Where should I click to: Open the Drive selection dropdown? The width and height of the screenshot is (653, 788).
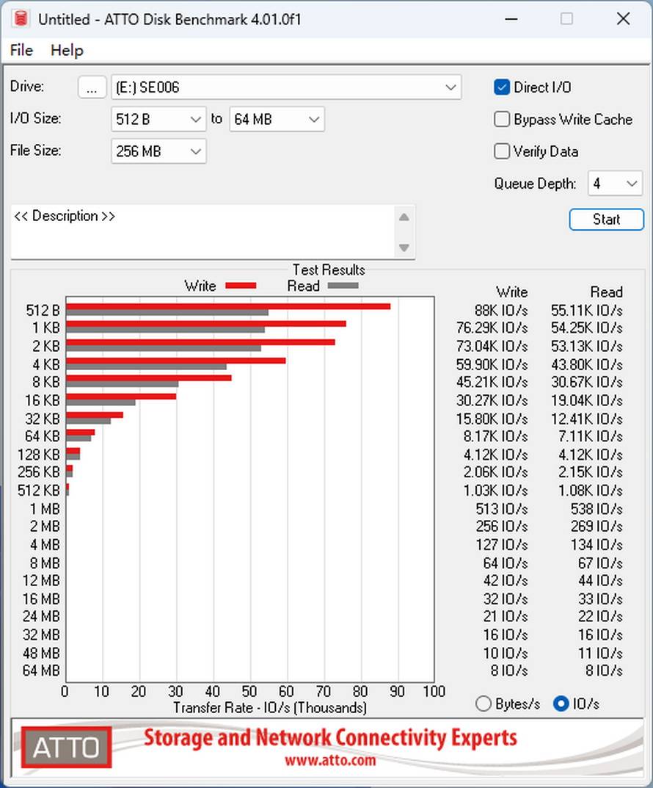pos(286,87)
